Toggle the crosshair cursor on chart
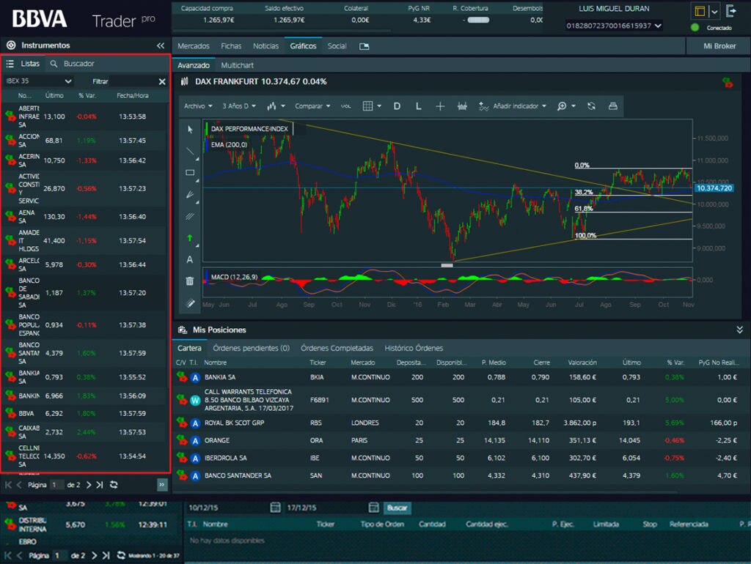Viewport: 751px width, 564px height. 440,106
